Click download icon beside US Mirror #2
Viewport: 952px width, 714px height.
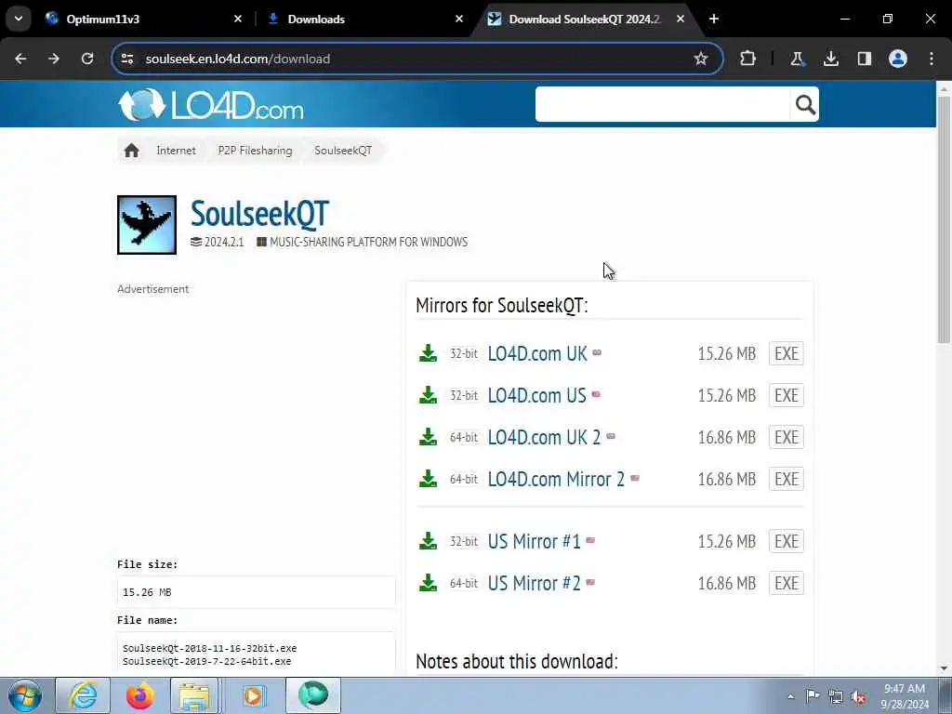(x=428, y=583)
